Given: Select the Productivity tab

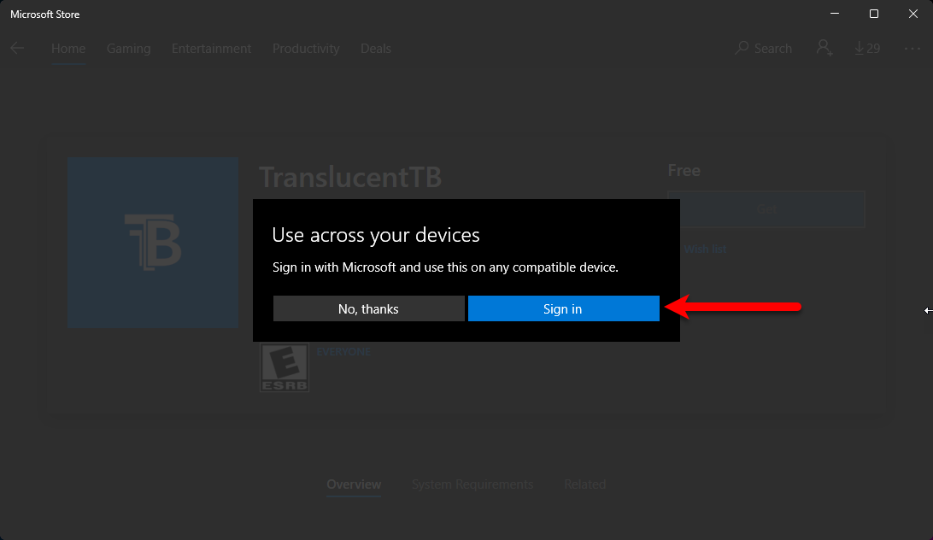Looking at the screenshot, I should coord(306,48).
